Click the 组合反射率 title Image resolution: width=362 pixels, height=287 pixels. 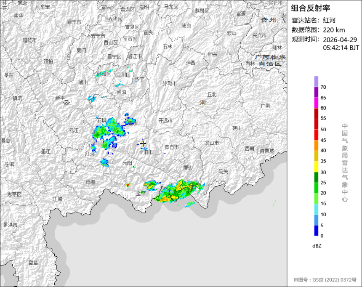pyautogui.click(x=310, y=8)
